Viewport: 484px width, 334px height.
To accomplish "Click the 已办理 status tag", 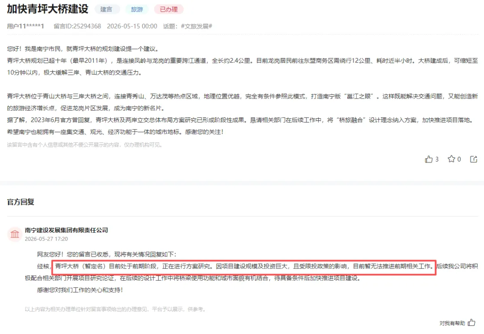I will tap(169, 9).
